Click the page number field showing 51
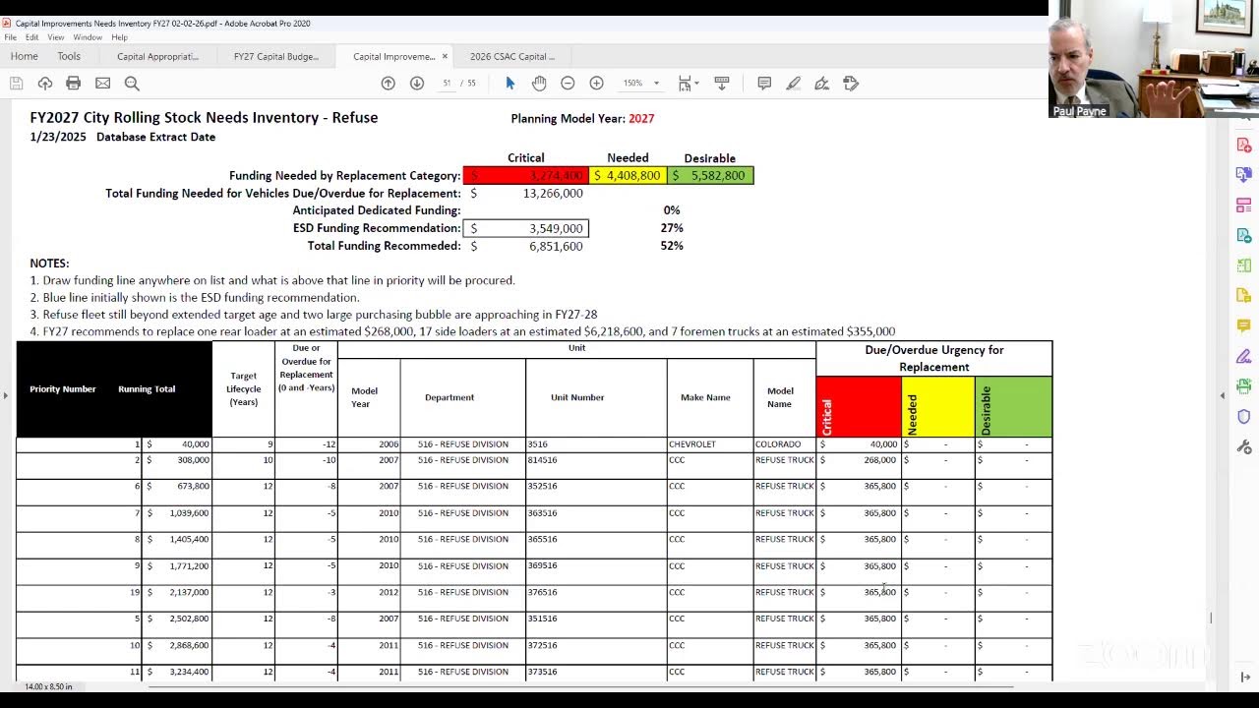This screenshot has width=1259, height=708. pyautogui.click(x=447, y=84)
